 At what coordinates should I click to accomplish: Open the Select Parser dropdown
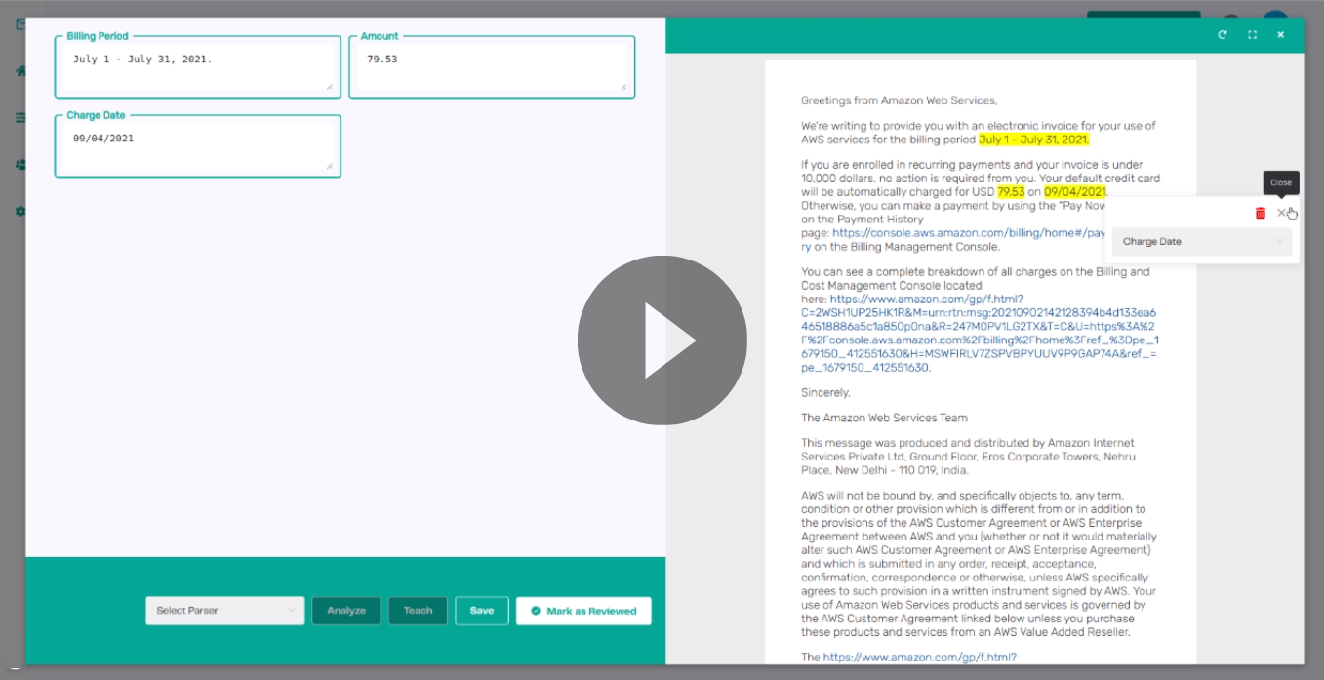tap(225, 611)
